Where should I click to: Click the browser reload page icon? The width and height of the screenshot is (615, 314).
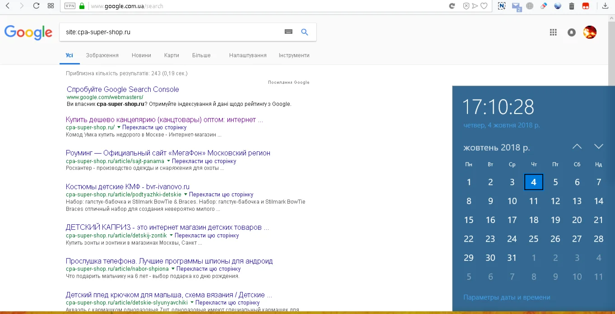37,6
